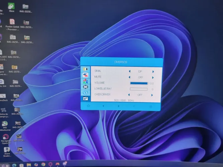The width and height of the screenshot is (223, 167).
Task: Click left arrow next to MUTE value
Action: [129, 77]
